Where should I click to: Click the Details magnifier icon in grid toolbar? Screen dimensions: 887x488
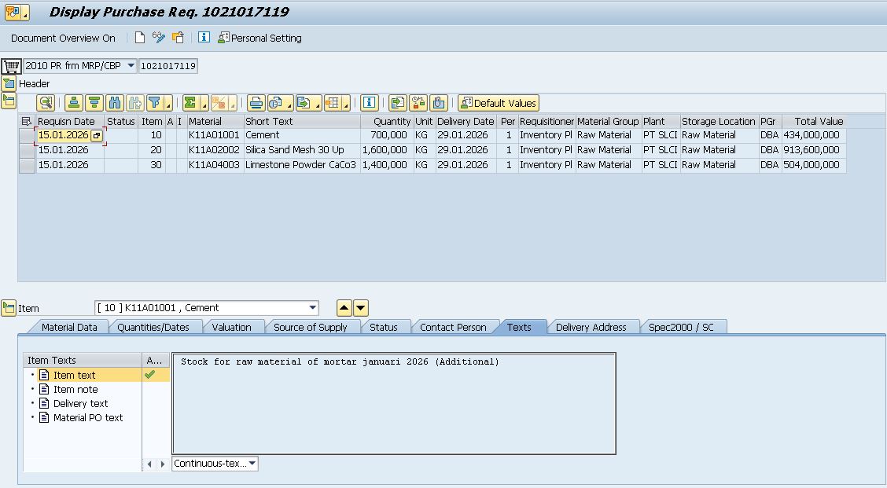(x=46, y=103)
